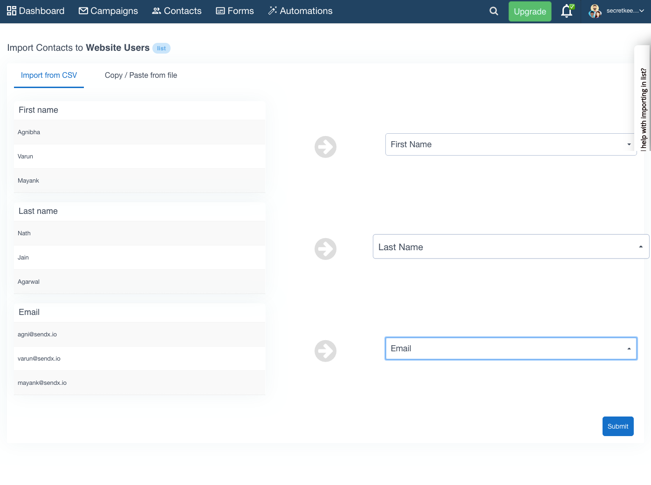Expand the secretkee account menu
Image resolution: width=651 pixels, height=485 pixels.
coord(625,11)
